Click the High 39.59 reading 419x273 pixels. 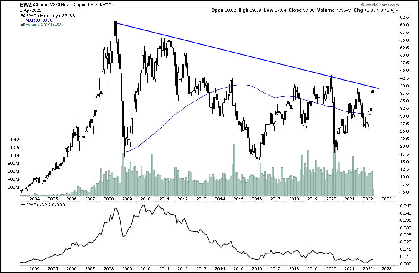(x=250, y=10)
